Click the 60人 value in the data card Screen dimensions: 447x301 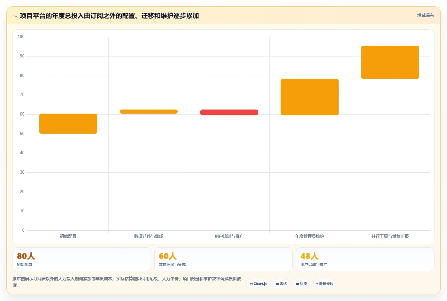168,256
